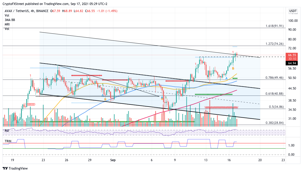Image resolution: width=303 pixels, height=173 pixels.
Task: Click the 1.618(91.91) Fibonacci level label
Action: [x=275, y=26]
